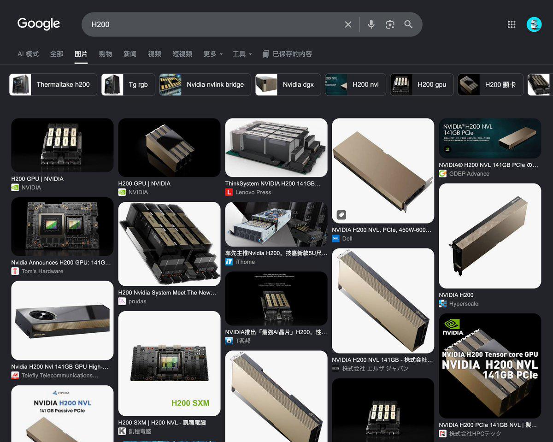
Task: Expand the 工具 dropdown
Action: point(242,54)
